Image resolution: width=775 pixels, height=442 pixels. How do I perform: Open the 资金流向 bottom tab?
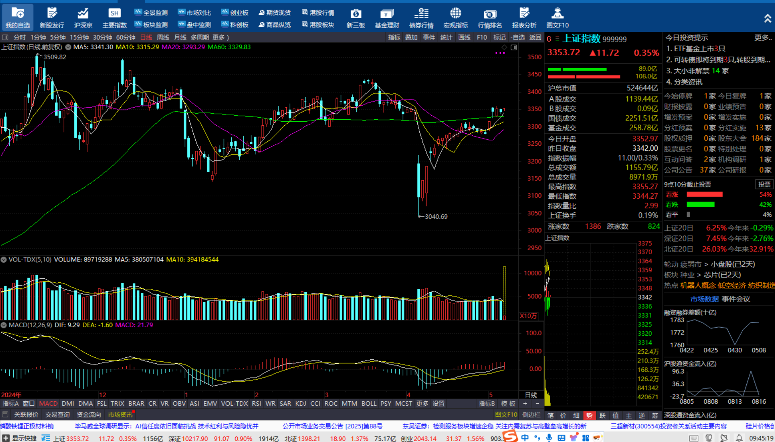[89, 415]
